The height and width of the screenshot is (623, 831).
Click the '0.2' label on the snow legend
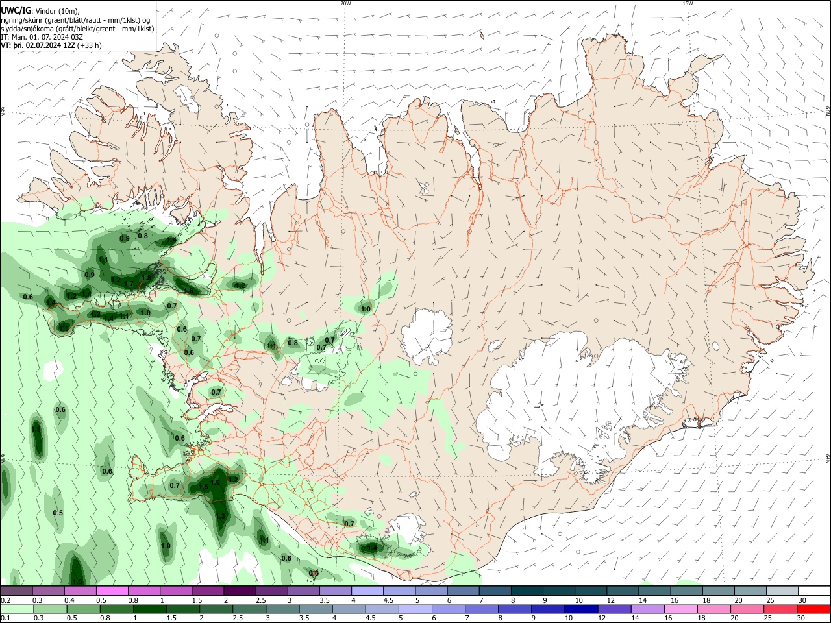[5, 600]
